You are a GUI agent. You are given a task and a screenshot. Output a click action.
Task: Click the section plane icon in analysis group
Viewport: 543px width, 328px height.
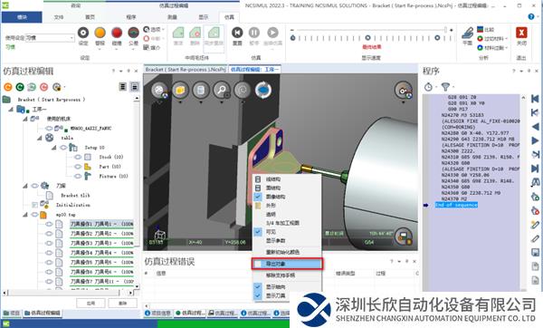[x=468, y=34]
